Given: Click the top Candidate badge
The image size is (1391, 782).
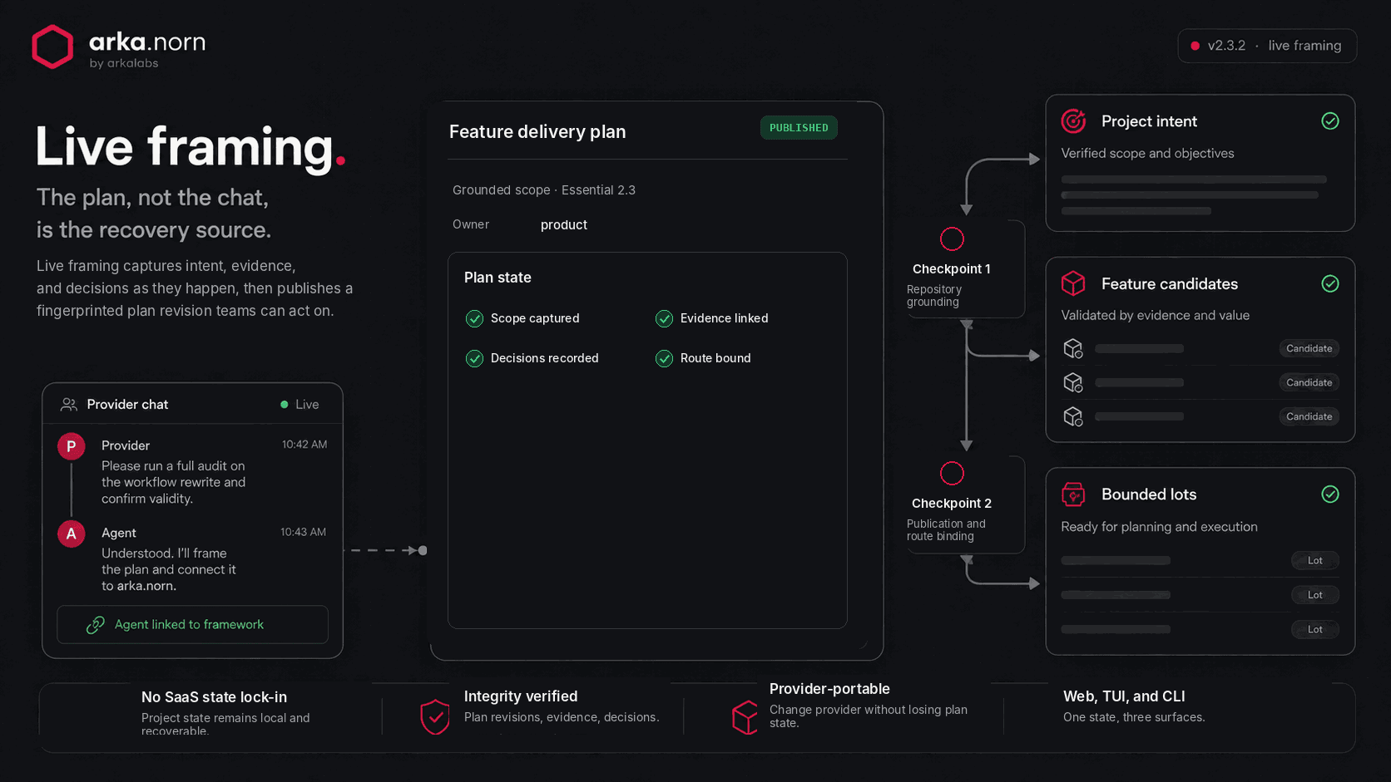Looking at the screenshot, I should click(x=1309, y=348).
